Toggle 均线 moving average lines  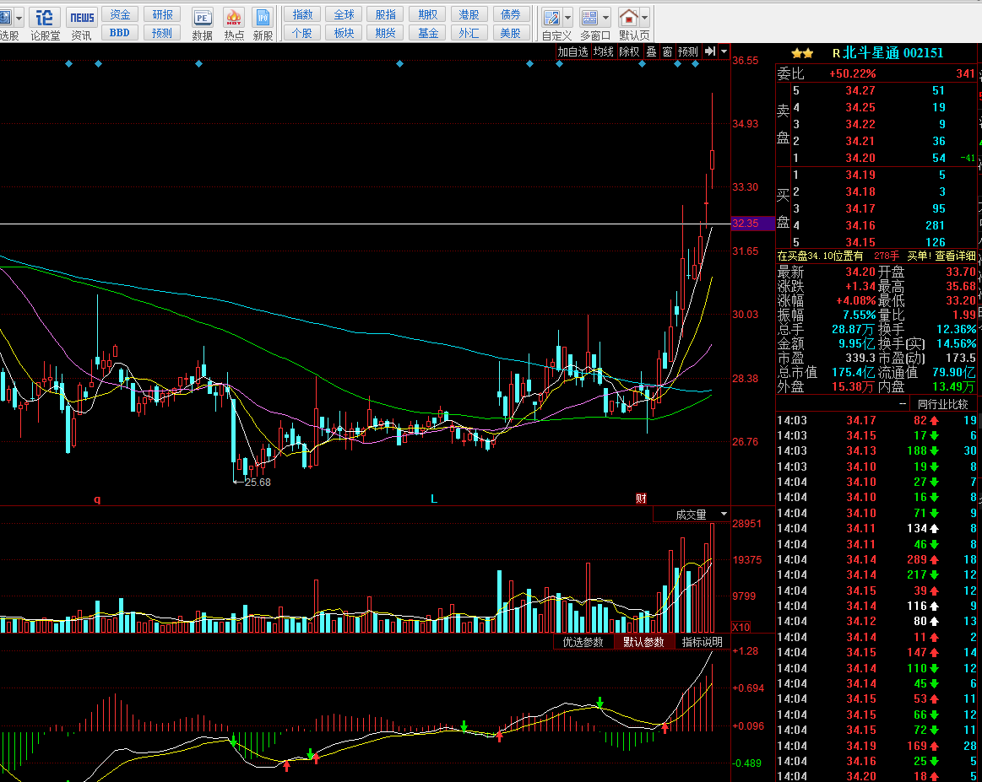tap(604, 51)
